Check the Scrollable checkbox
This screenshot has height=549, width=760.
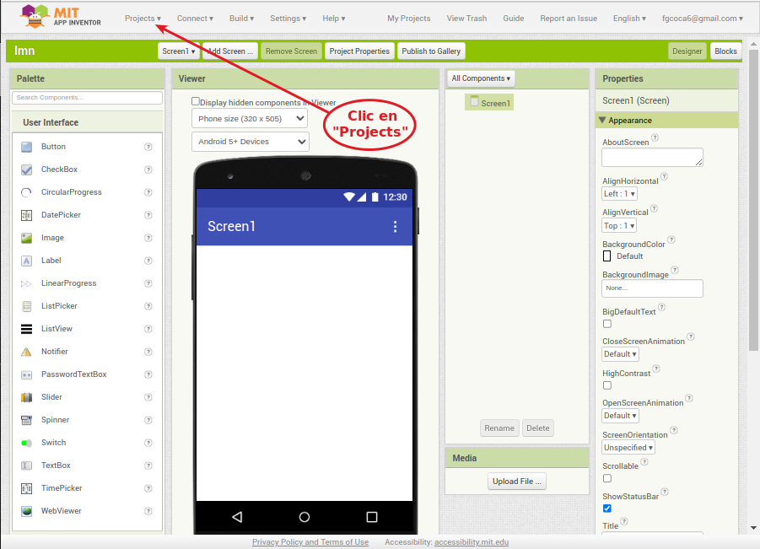(x=607, y=478)
